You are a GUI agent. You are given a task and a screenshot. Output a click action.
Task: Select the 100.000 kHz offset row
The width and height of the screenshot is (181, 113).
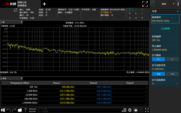[x=75, y=99]
